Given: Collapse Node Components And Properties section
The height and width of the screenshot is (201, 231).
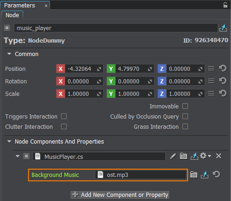Looking at the screenshot, I should coord(9,141).
